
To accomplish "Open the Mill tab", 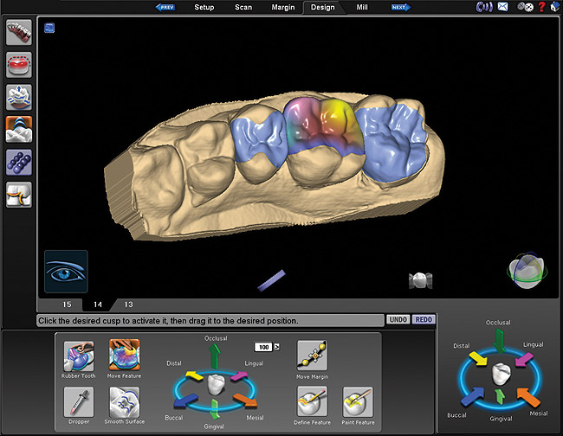I will pyautogui.click(x=367, y=7).
